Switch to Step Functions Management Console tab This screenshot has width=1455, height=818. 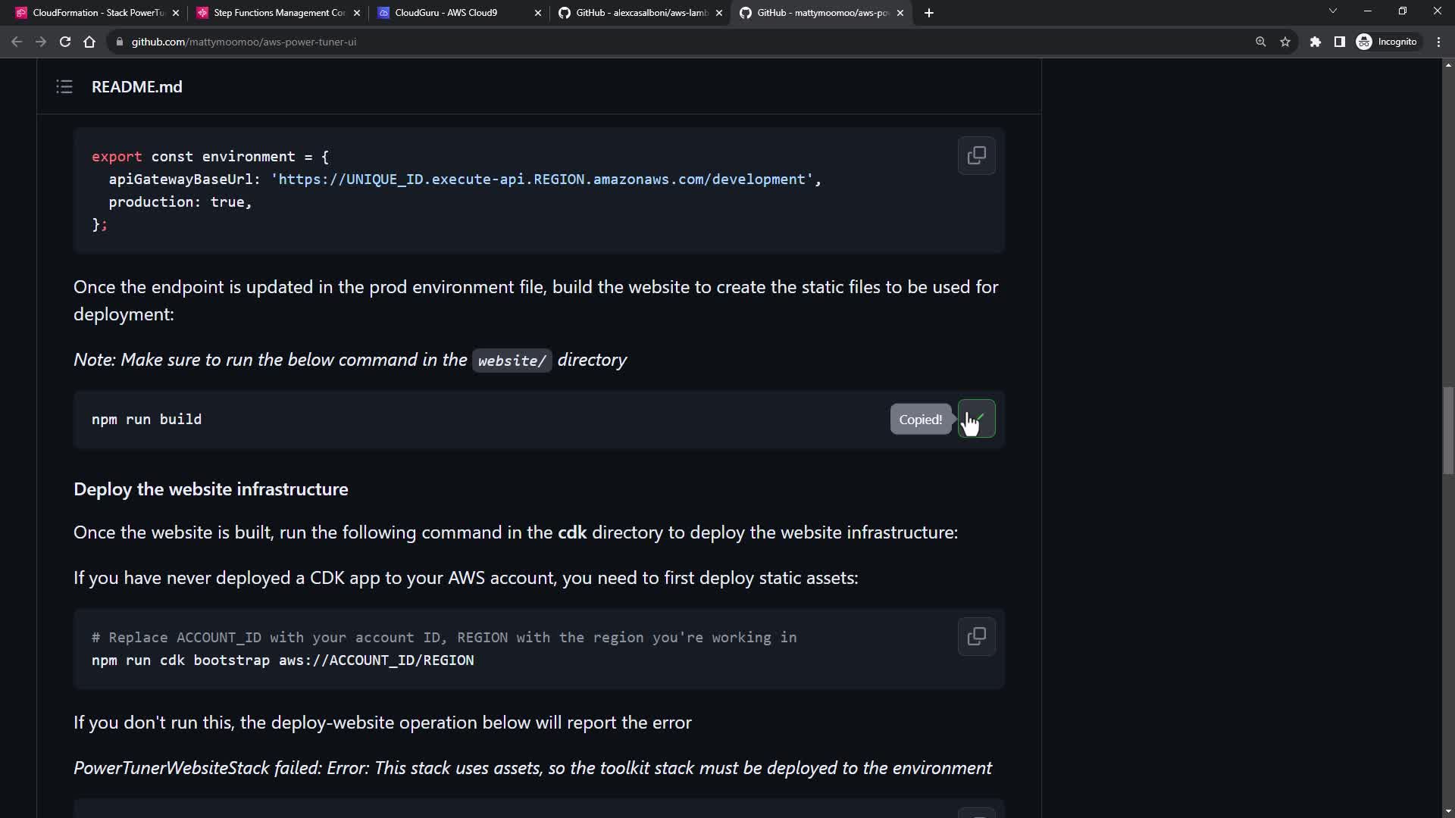click(273, 13)
